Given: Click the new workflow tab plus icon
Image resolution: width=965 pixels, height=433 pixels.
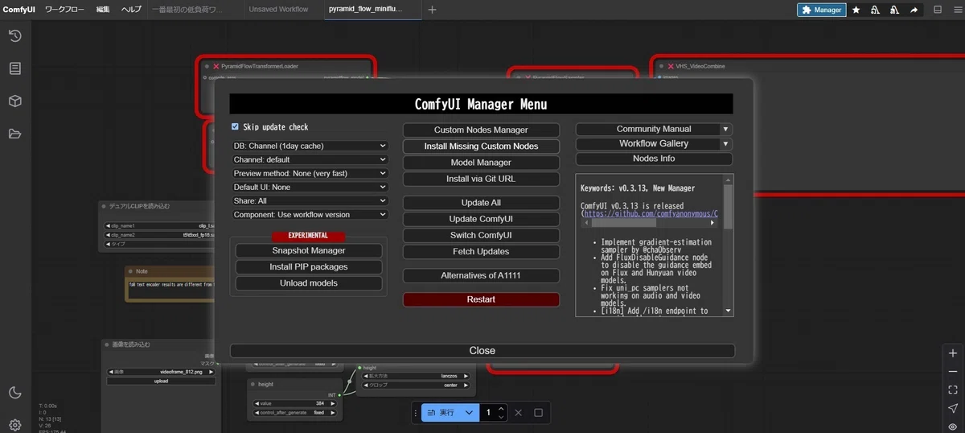Looking at the screenshot, I should pyautogui.click(x=432, y=10).
